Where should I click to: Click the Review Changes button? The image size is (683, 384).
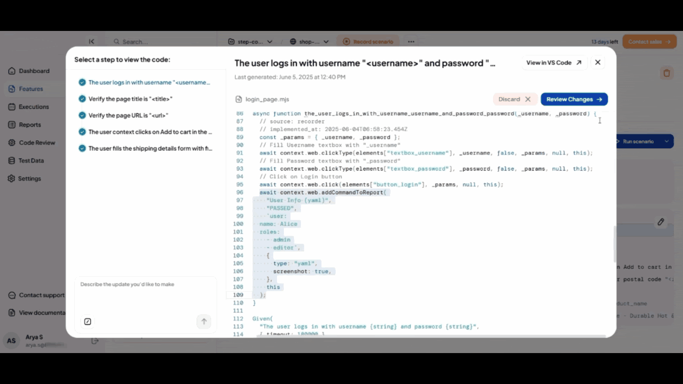tap(574, 99)
